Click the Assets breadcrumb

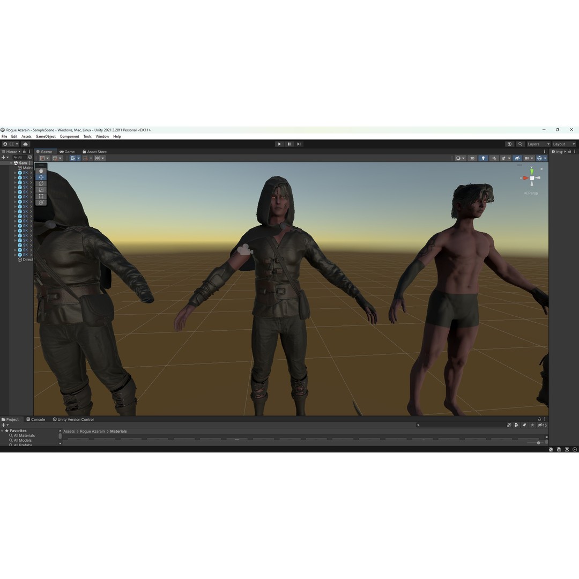pos(69,431)
